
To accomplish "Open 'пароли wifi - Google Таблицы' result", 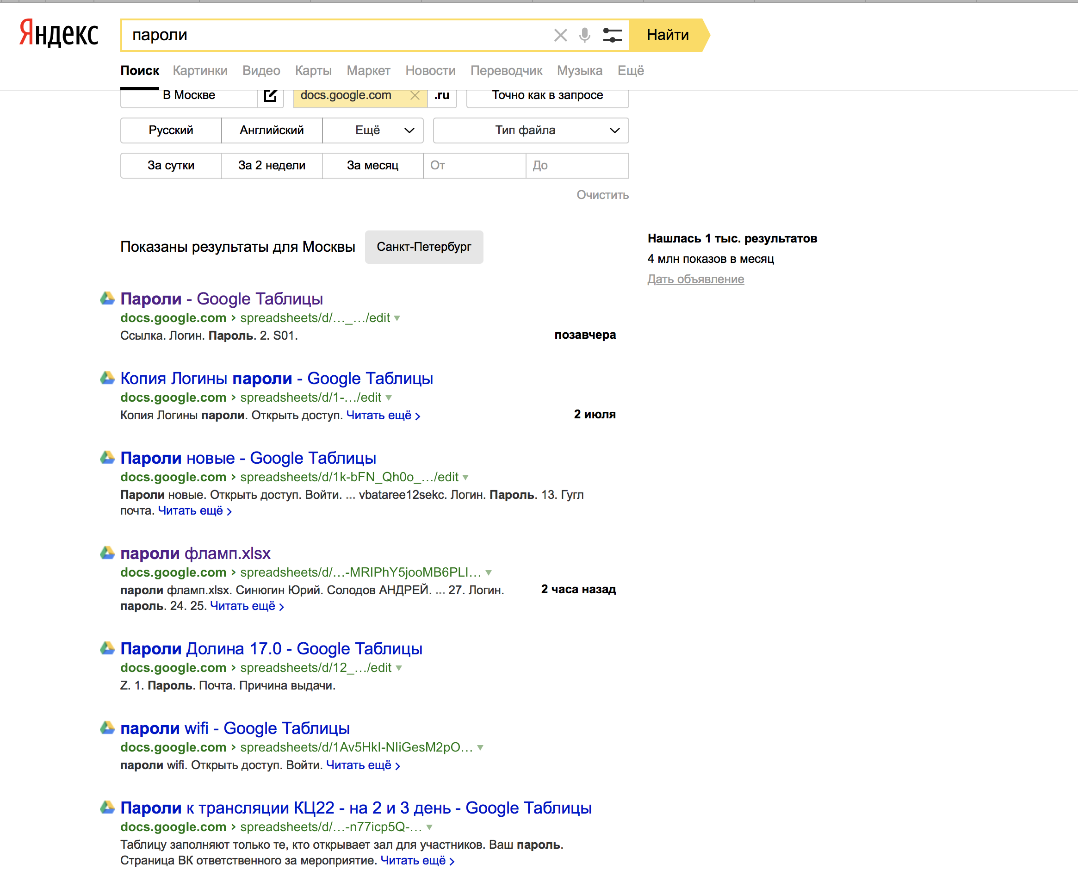I will [x=235, y=728].
